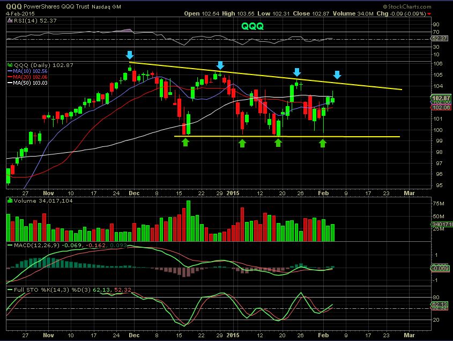Click the 62.13 tag on the stochastic axis

point(440,305)
